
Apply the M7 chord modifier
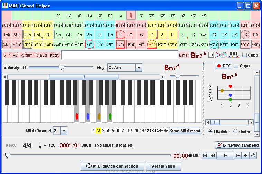click(x=15, y=55)
